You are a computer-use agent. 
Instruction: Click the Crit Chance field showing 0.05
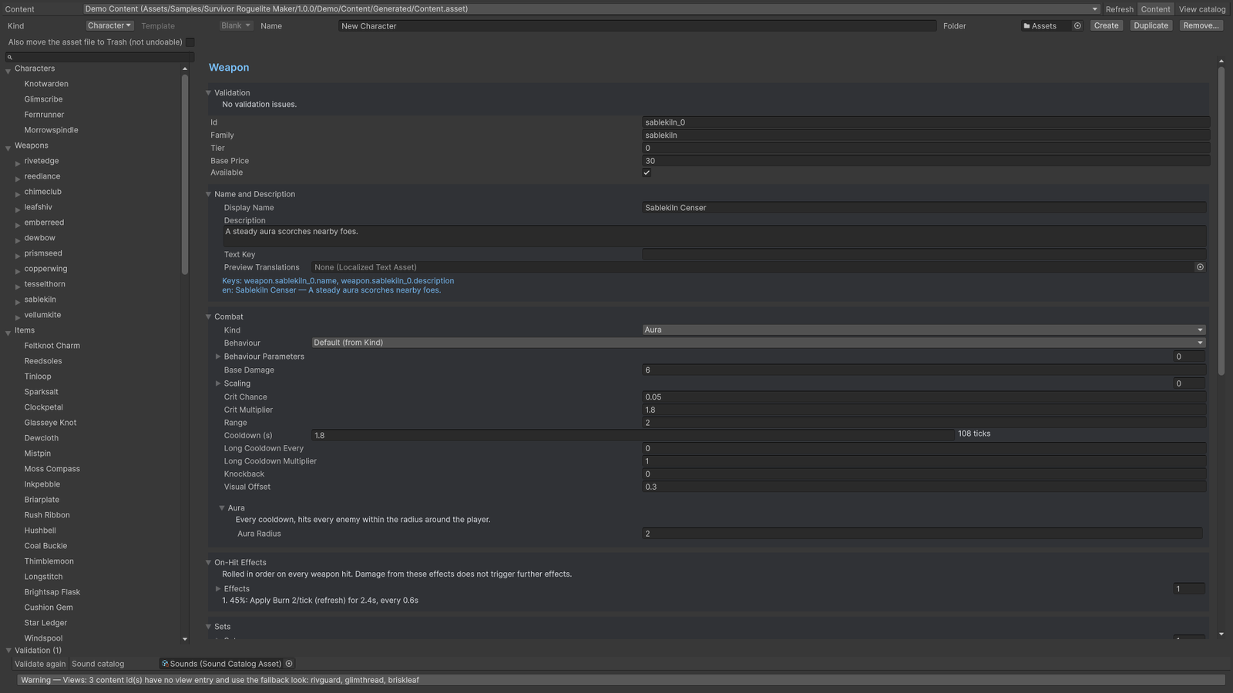[x=923, y=397]
